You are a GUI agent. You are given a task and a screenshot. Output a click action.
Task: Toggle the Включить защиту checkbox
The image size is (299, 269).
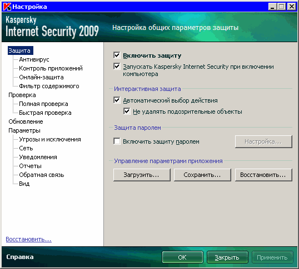pyautogui.click(x=117, y=55)
